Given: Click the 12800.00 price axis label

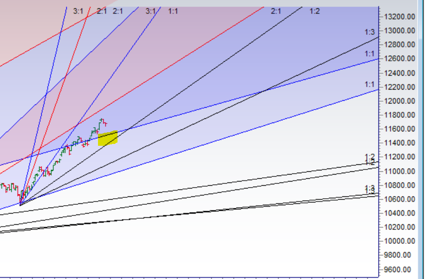Looking at the screenshot, I should [399, 45].
